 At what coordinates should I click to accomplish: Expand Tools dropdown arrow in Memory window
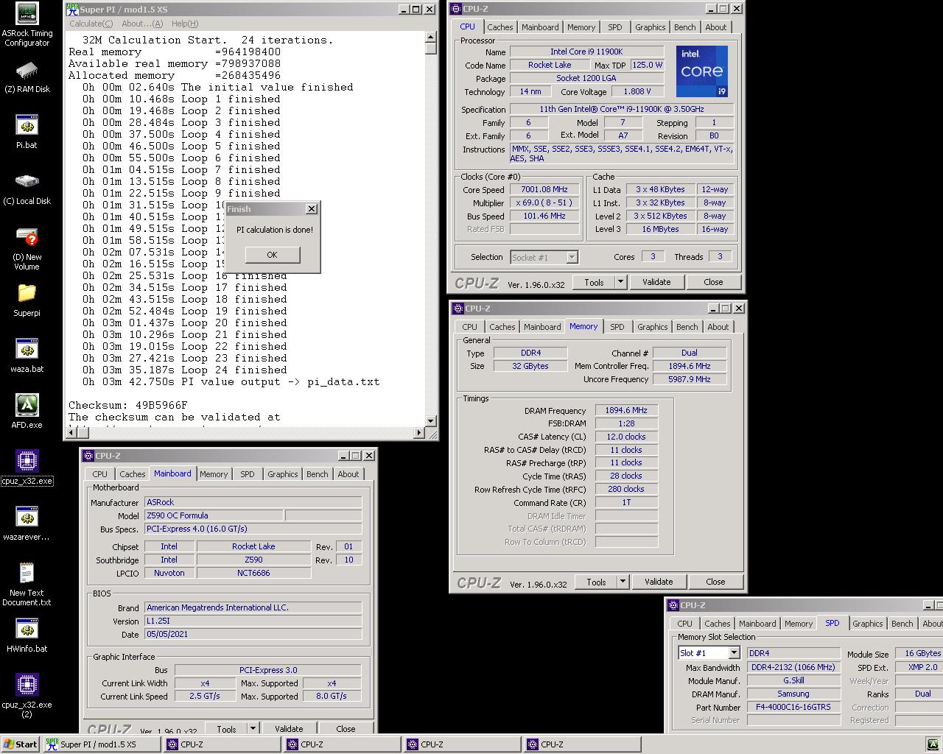(623, 582)
